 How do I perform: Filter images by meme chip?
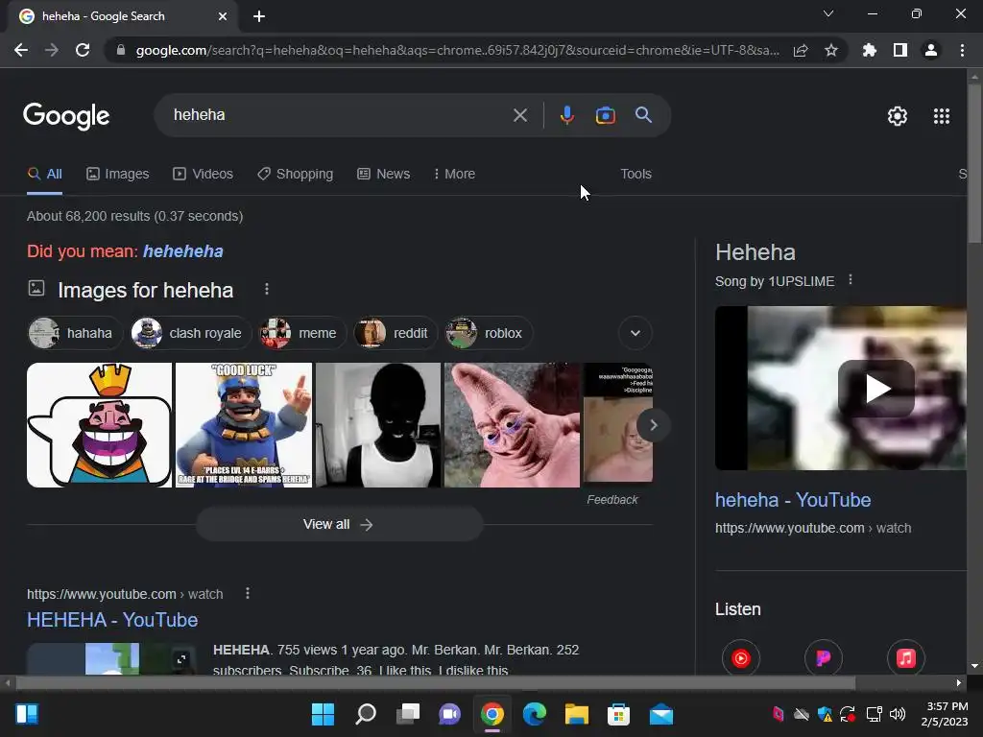click(302, 333)
